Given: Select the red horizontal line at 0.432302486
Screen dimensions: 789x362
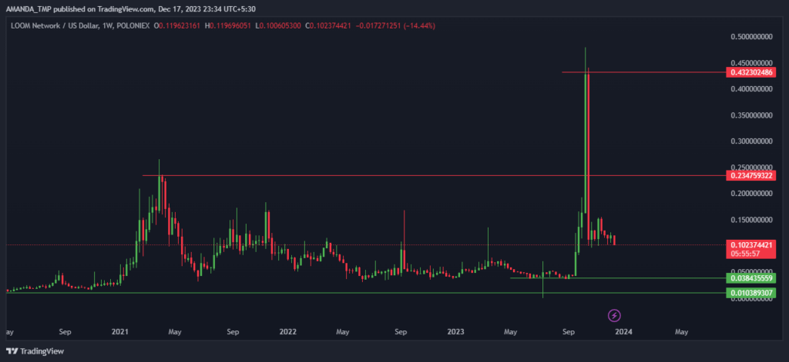Looking at the screenshot, I should (644, 72).
